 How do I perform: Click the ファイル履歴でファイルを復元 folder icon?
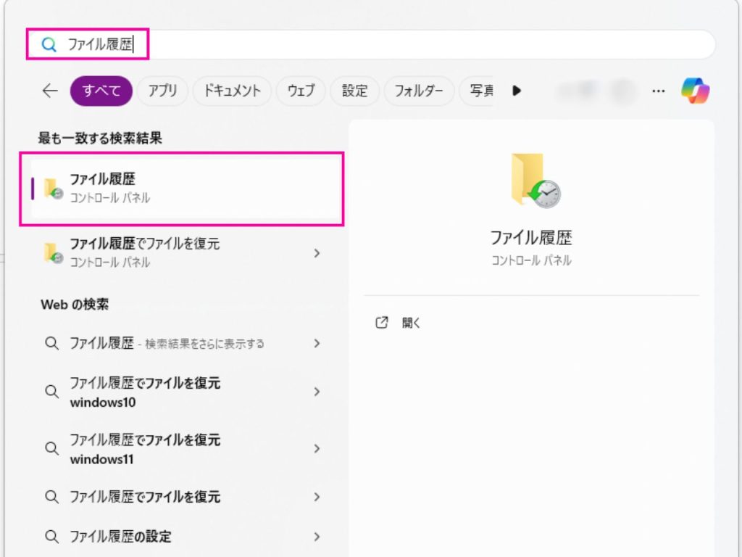pos(53,253)
